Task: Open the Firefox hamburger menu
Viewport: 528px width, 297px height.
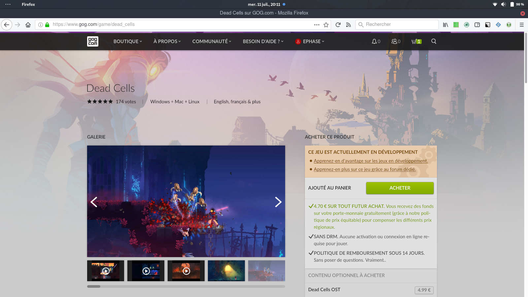Action: [x=522, y=25]
